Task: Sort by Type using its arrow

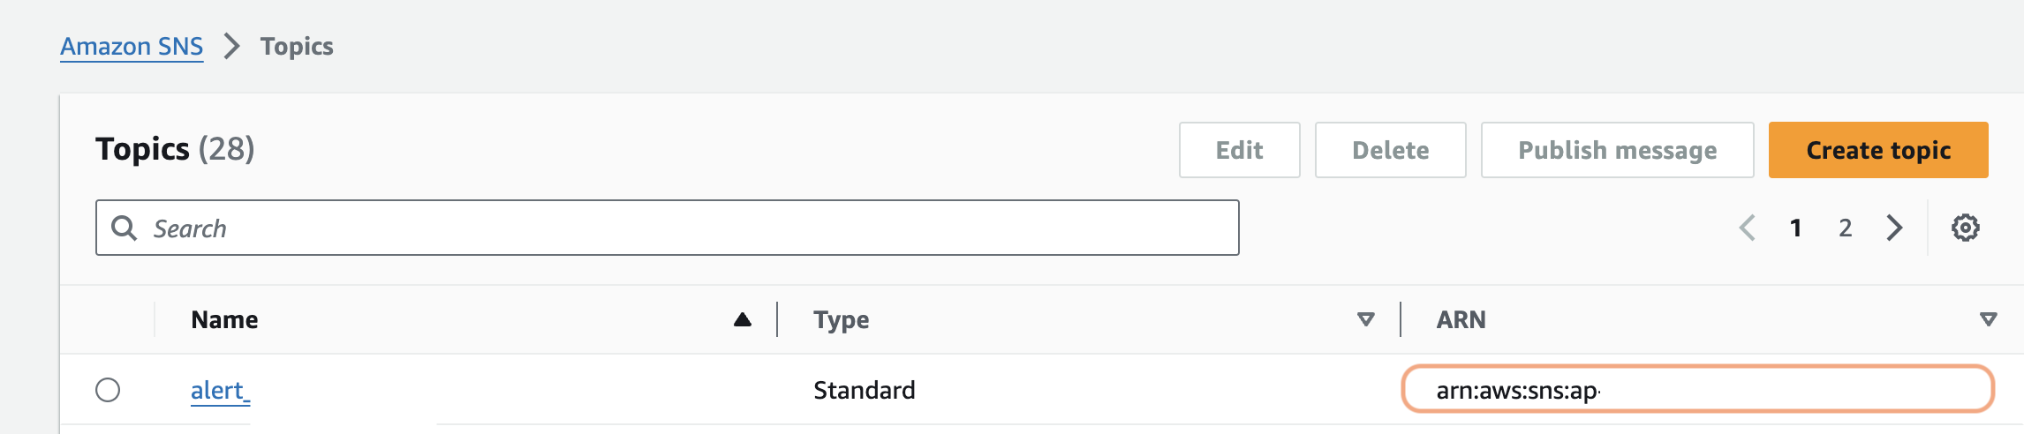Action: [x=1365, y=319]
